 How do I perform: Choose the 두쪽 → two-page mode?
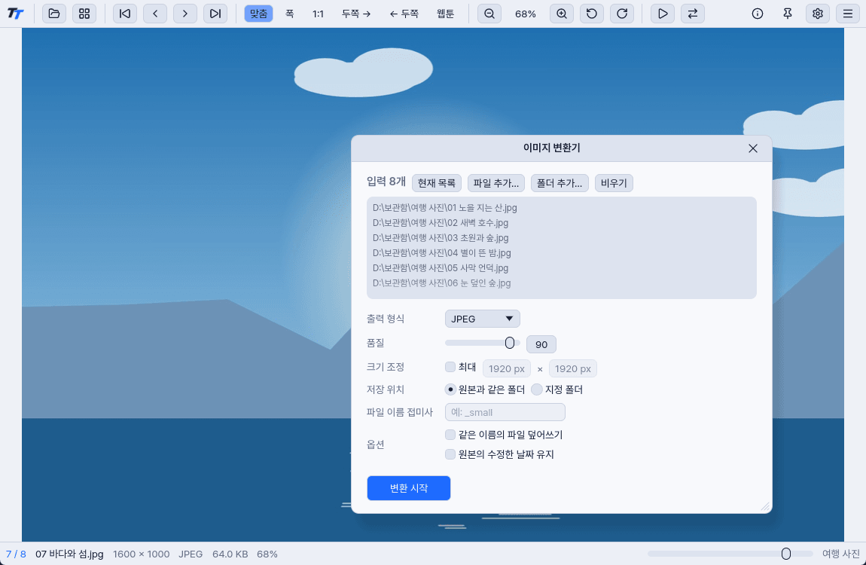click(356, 14)
